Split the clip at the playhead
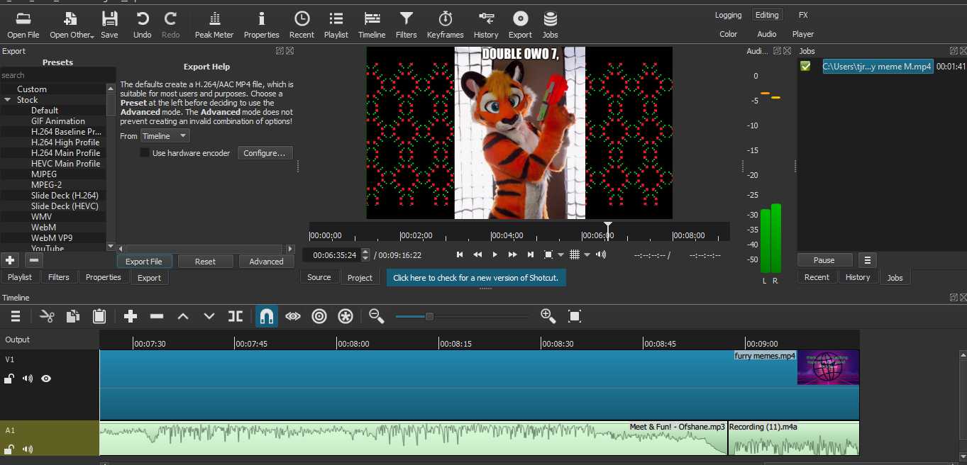 point(236,317)
